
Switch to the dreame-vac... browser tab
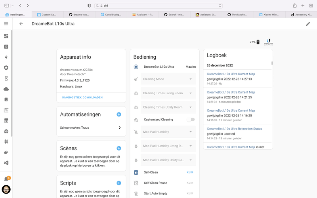coord(79,15)
